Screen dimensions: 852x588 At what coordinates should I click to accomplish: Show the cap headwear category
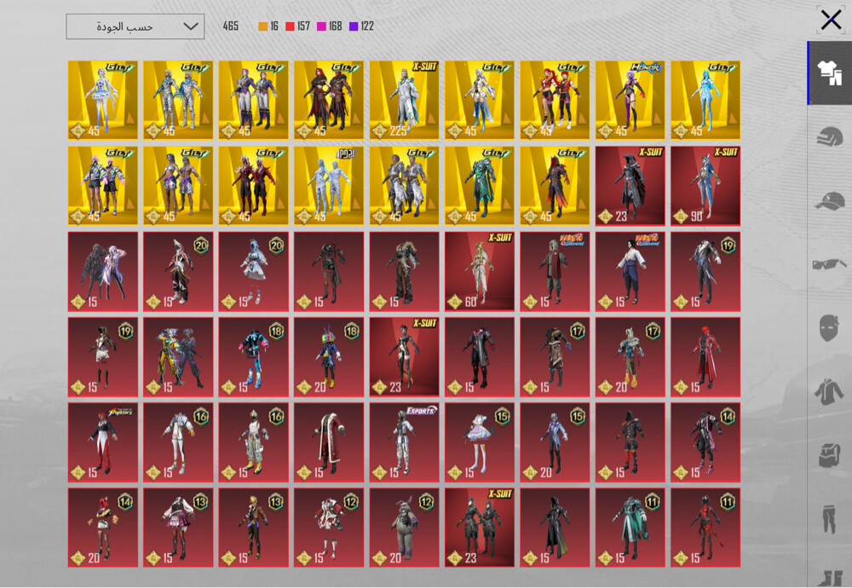(x=829, y=200)
